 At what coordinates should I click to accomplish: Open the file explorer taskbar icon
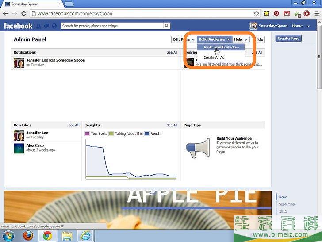[x=67, y=236]
